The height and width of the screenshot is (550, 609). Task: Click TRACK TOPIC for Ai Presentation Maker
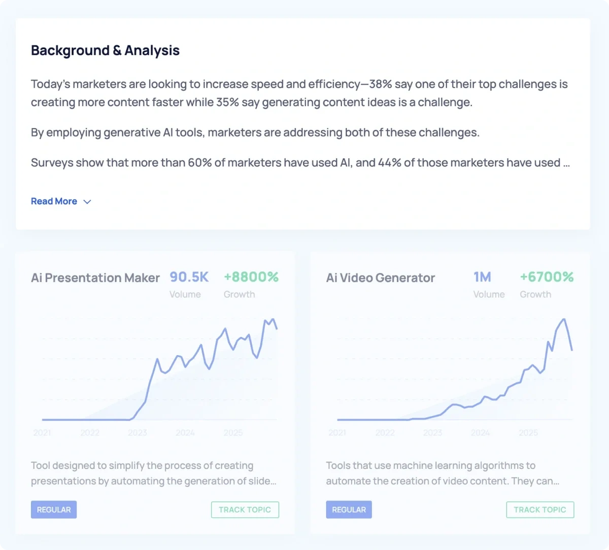pos(245,509)
